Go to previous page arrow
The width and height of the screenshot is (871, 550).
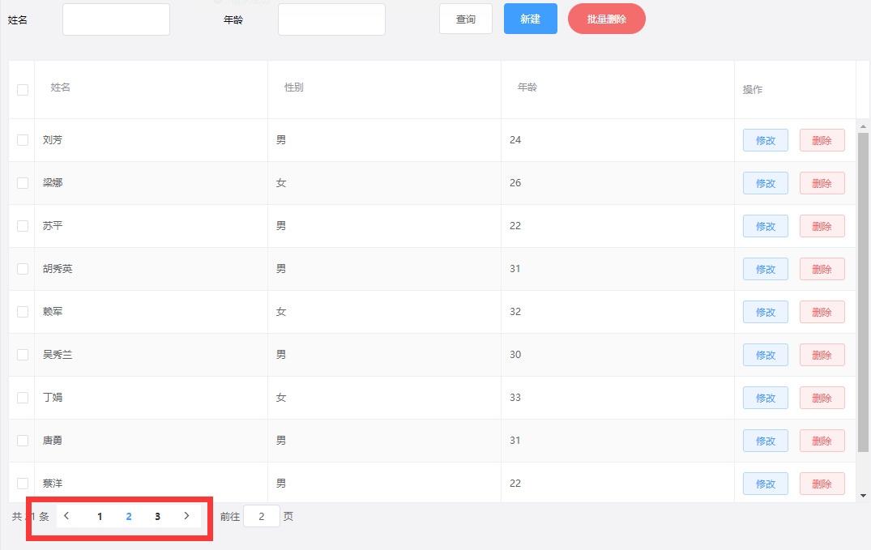point(66,516)
